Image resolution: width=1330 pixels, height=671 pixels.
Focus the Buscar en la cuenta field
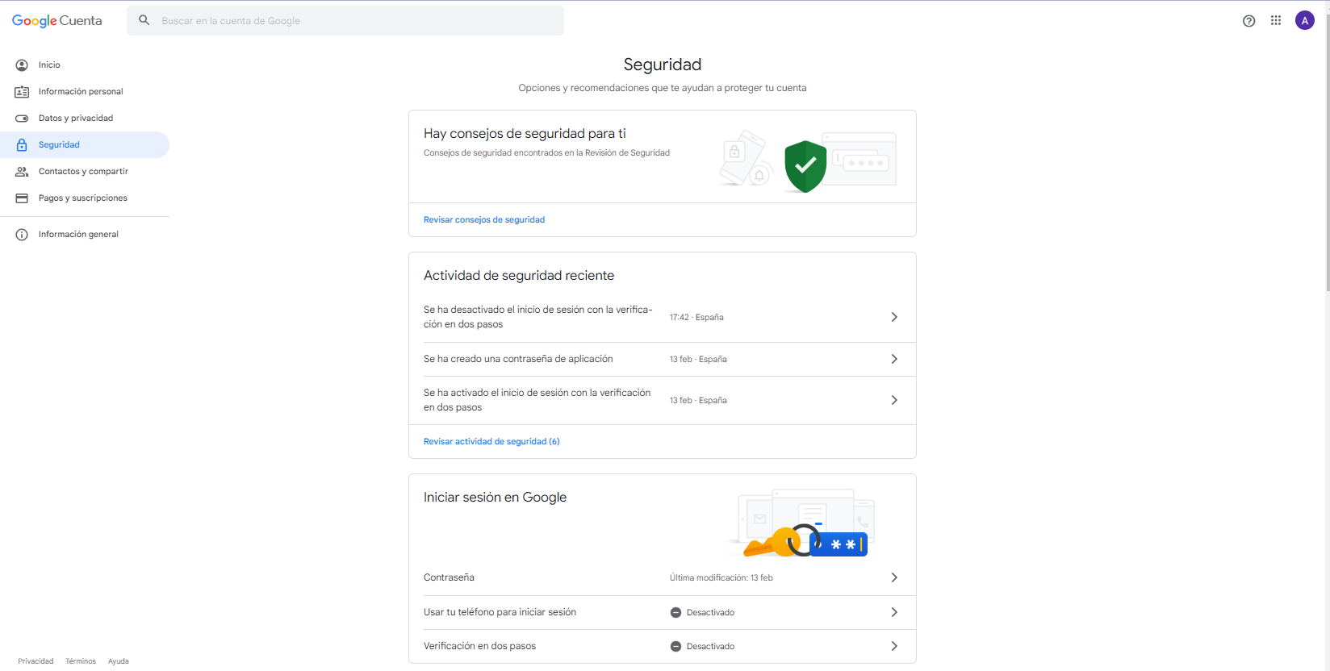tap(355, 21)
